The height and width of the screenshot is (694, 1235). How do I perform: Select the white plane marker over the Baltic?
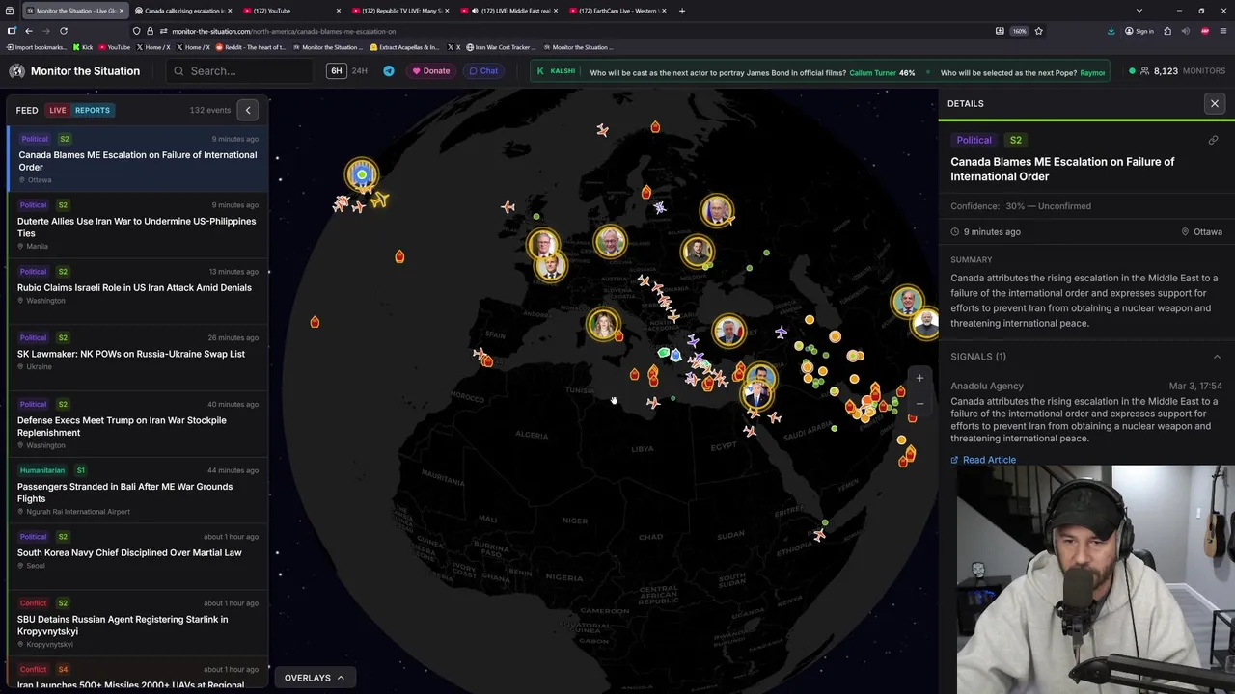coord(660,207)
